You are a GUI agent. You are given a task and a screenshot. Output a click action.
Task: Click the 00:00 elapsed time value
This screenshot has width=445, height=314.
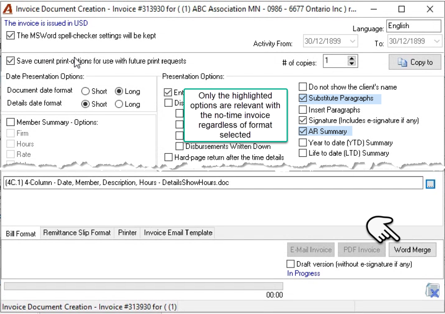tap(274, 295)
